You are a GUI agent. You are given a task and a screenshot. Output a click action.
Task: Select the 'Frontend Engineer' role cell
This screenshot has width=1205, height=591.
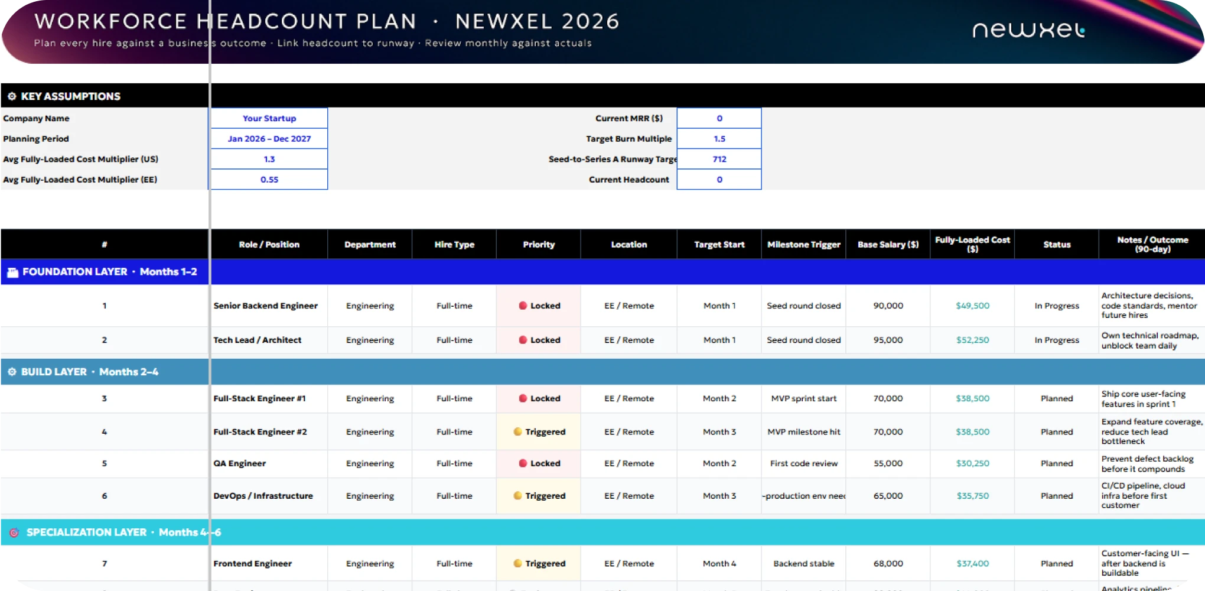coord(269,563)
